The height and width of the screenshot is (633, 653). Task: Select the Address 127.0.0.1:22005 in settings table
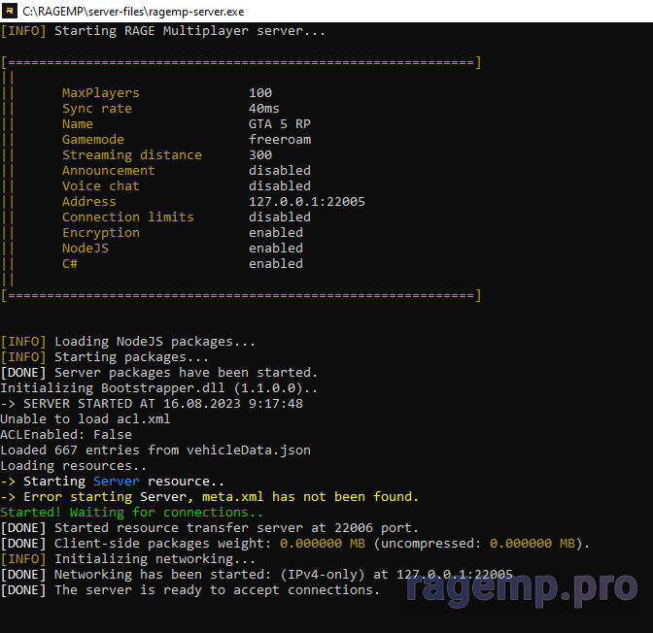point(307,202)
